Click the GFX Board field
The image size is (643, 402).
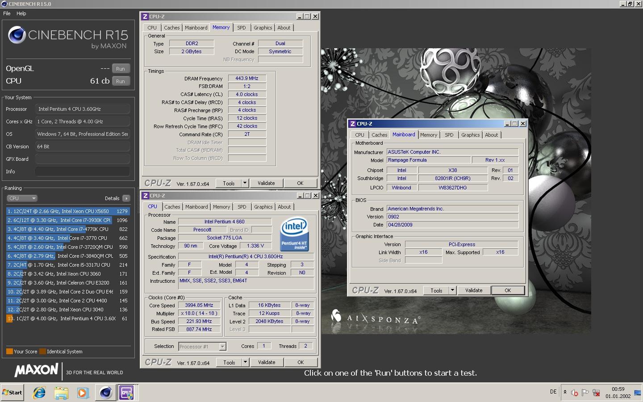click(x=83, y=159)
